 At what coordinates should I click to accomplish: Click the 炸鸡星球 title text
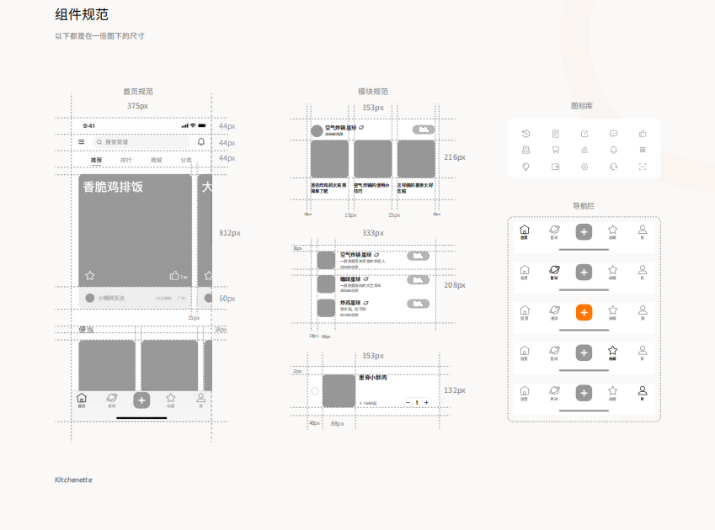[x=350, y=303]
